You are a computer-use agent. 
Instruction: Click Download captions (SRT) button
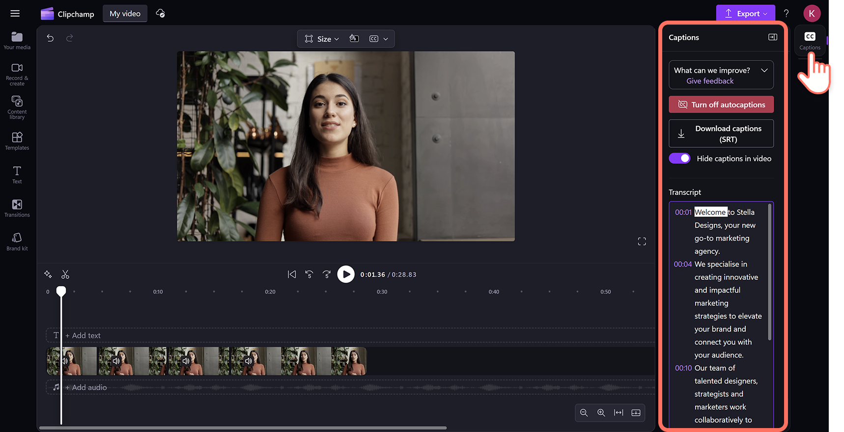tap(721, 134)
